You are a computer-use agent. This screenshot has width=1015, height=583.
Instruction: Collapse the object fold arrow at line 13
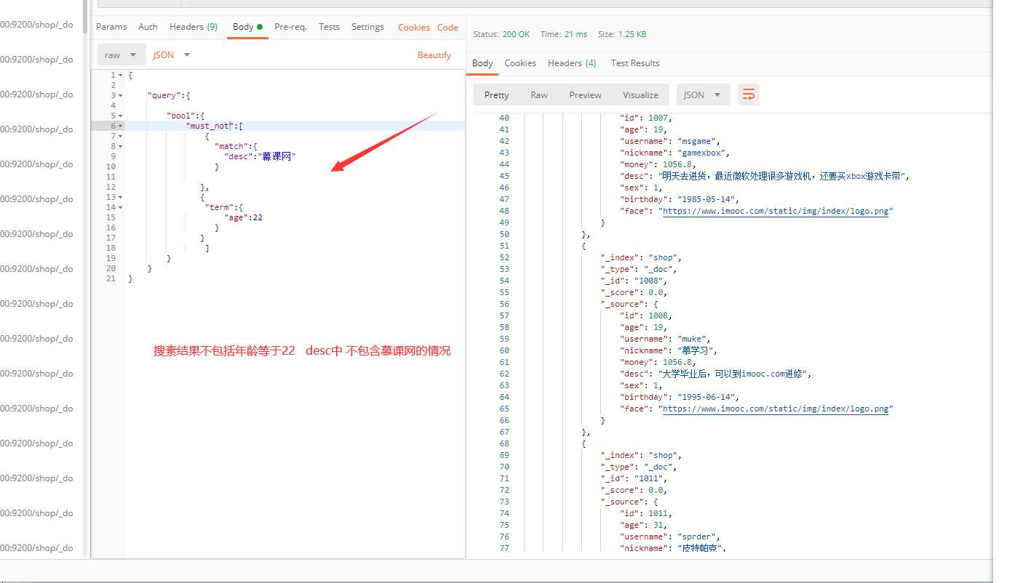click(120, 198)
